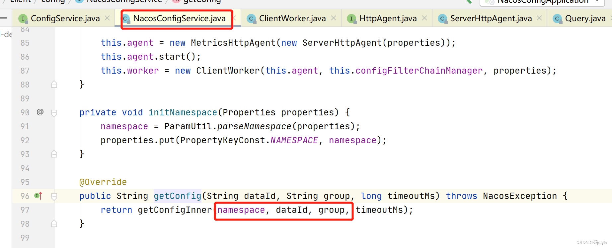Click PropertyKeyConst on line 92
The height and width of the screenshot is (248, 612).
[222, 140]
